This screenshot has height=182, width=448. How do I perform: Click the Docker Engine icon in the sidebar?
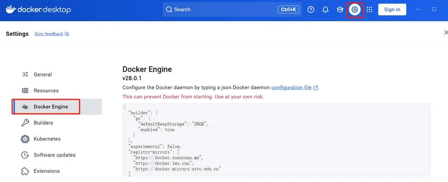(25, 107)
